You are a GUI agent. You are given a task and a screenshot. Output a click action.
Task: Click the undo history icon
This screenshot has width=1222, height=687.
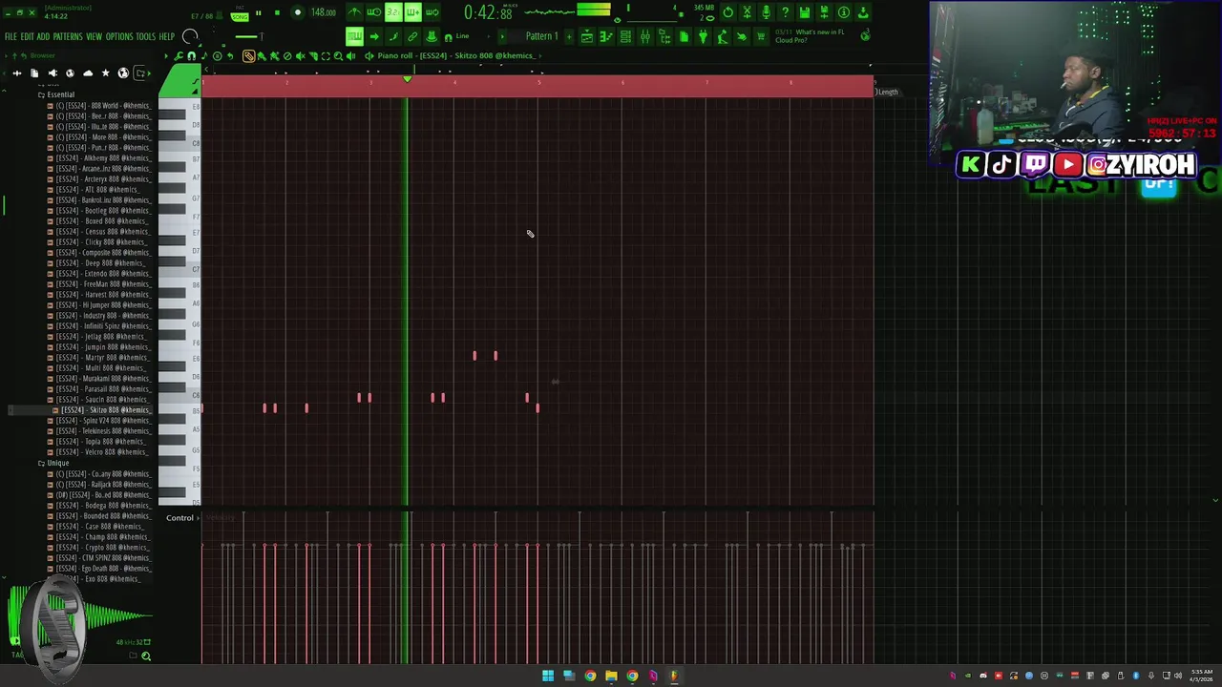pos(727,12)
